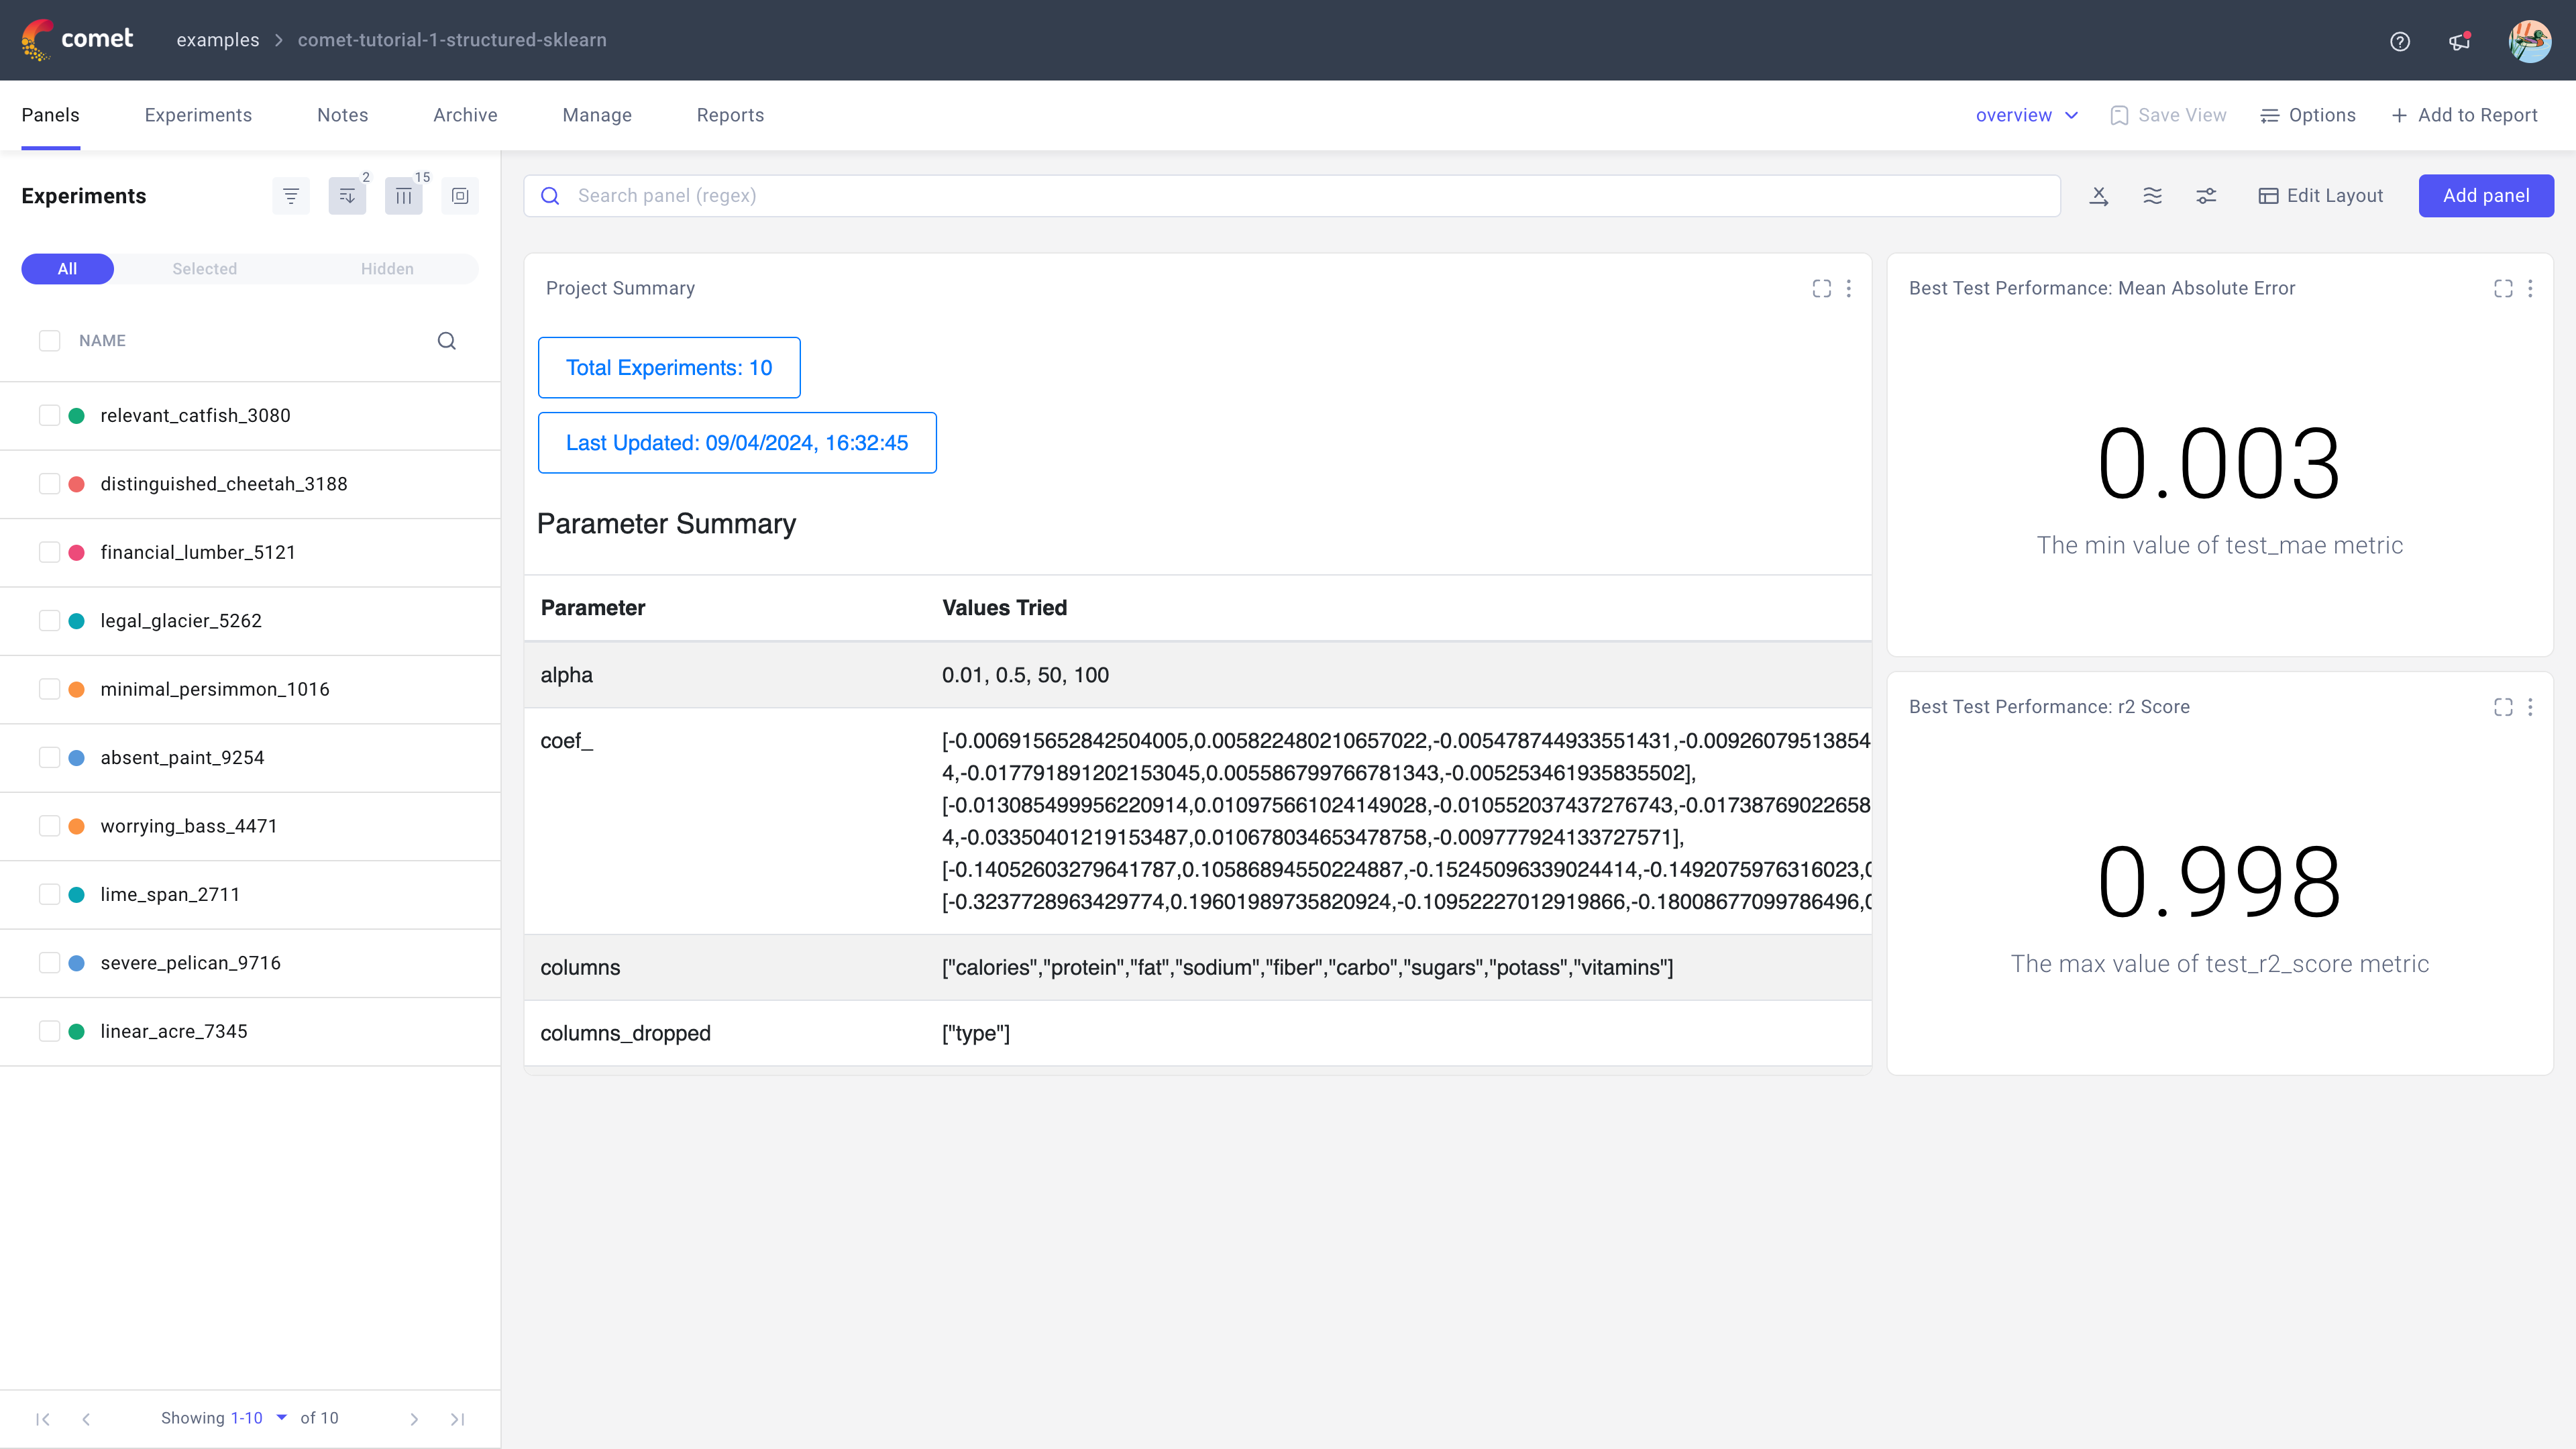The height and width of the screenshot is (1449, 2576).
Task: Check the checkbox for relevant_catfish_3080
Action: (50, 415)
